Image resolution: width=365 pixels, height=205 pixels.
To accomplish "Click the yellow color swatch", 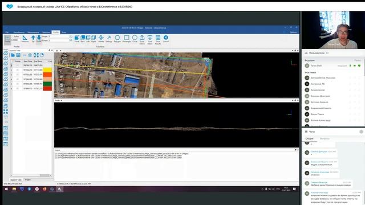I will tap(47, 70).
